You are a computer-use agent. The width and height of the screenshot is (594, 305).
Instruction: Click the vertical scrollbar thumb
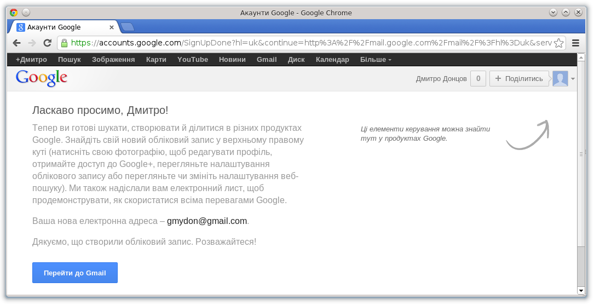tap(581, 153)
